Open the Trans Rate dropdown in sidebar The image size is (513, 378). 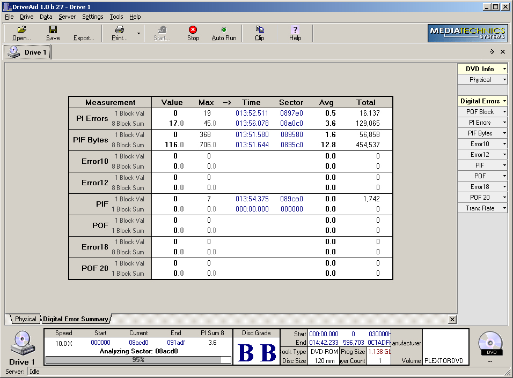point(504,208)
